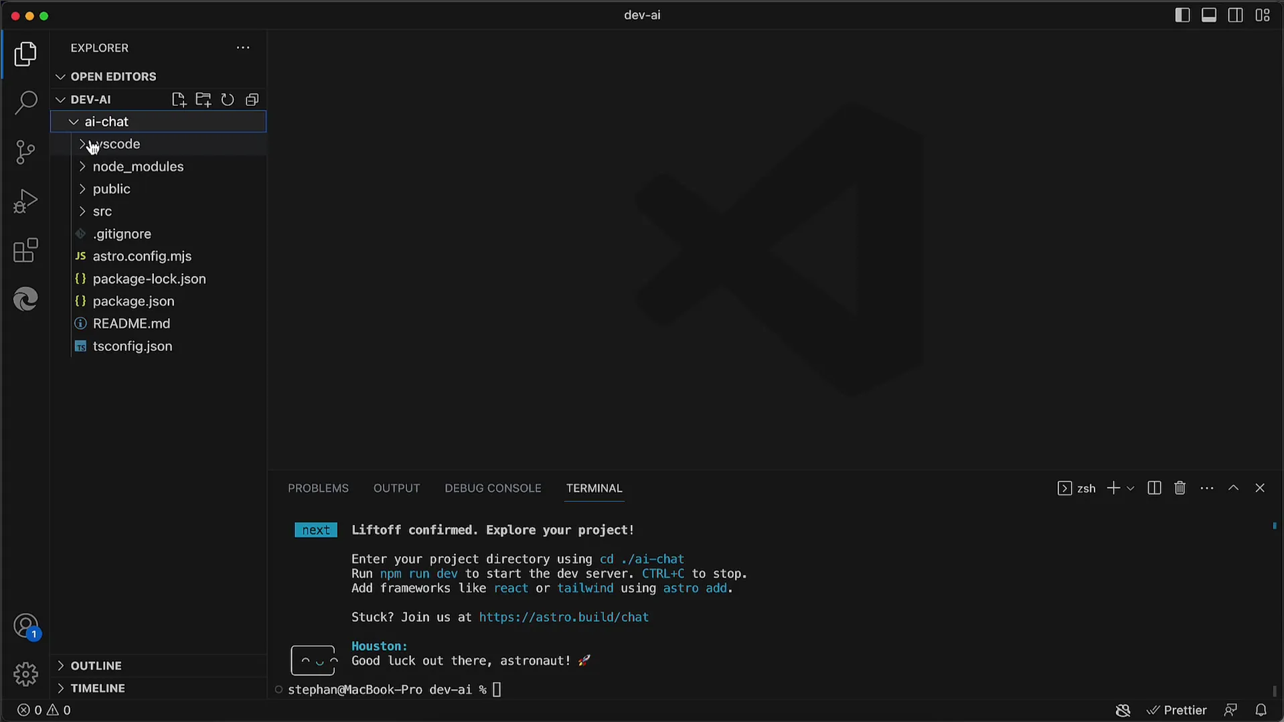The width and height of the screenshot is (1284, 722).
Task: Collapse the ai-chat folder
Action: 159,121
